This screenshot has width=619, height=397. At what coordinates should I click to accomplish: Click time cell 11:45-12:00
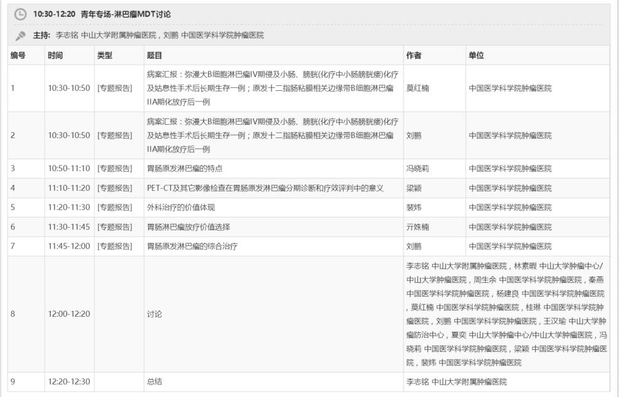(x=69, y=246)
